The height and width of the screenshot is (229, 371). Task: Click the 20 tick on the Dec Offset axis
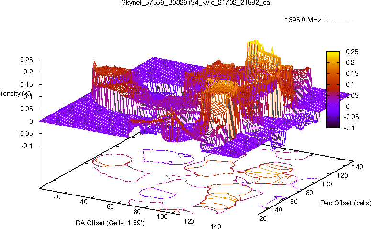(263, 218)
